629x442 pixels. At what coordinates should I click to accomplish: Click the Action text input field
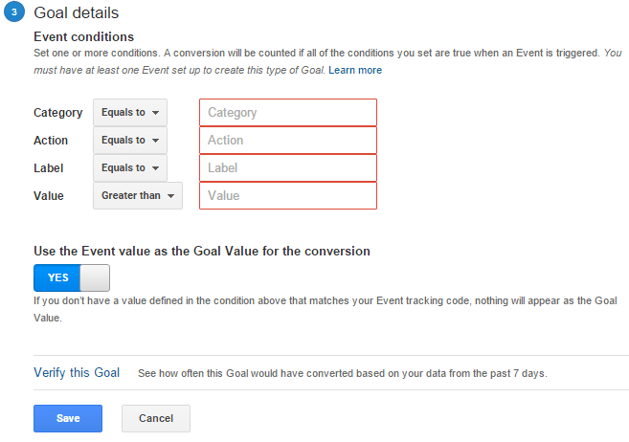[x=288, y=141]
